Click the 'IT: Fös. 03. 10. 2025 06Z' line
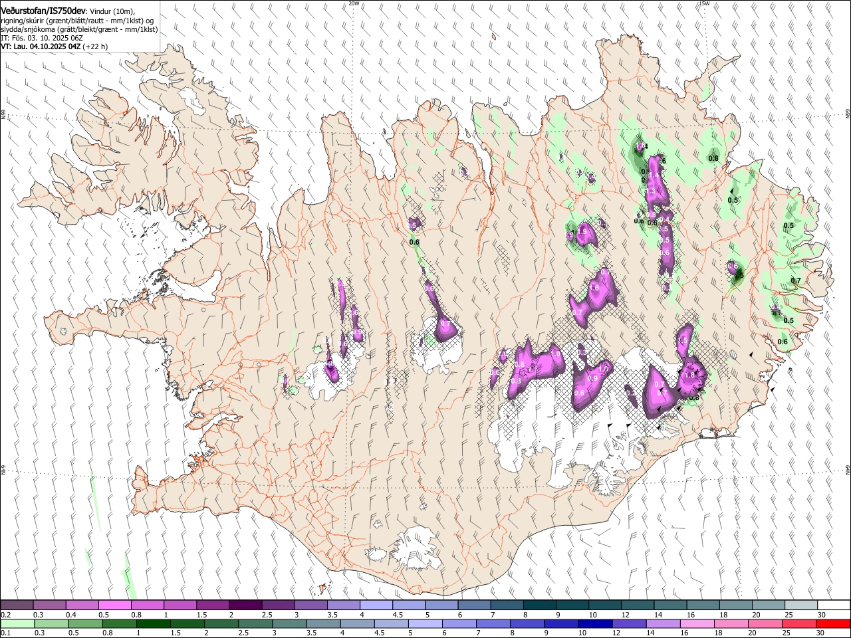 [x=42, y=39]
